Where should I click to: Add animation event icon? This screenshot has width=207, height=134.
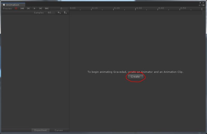point(65,12)
